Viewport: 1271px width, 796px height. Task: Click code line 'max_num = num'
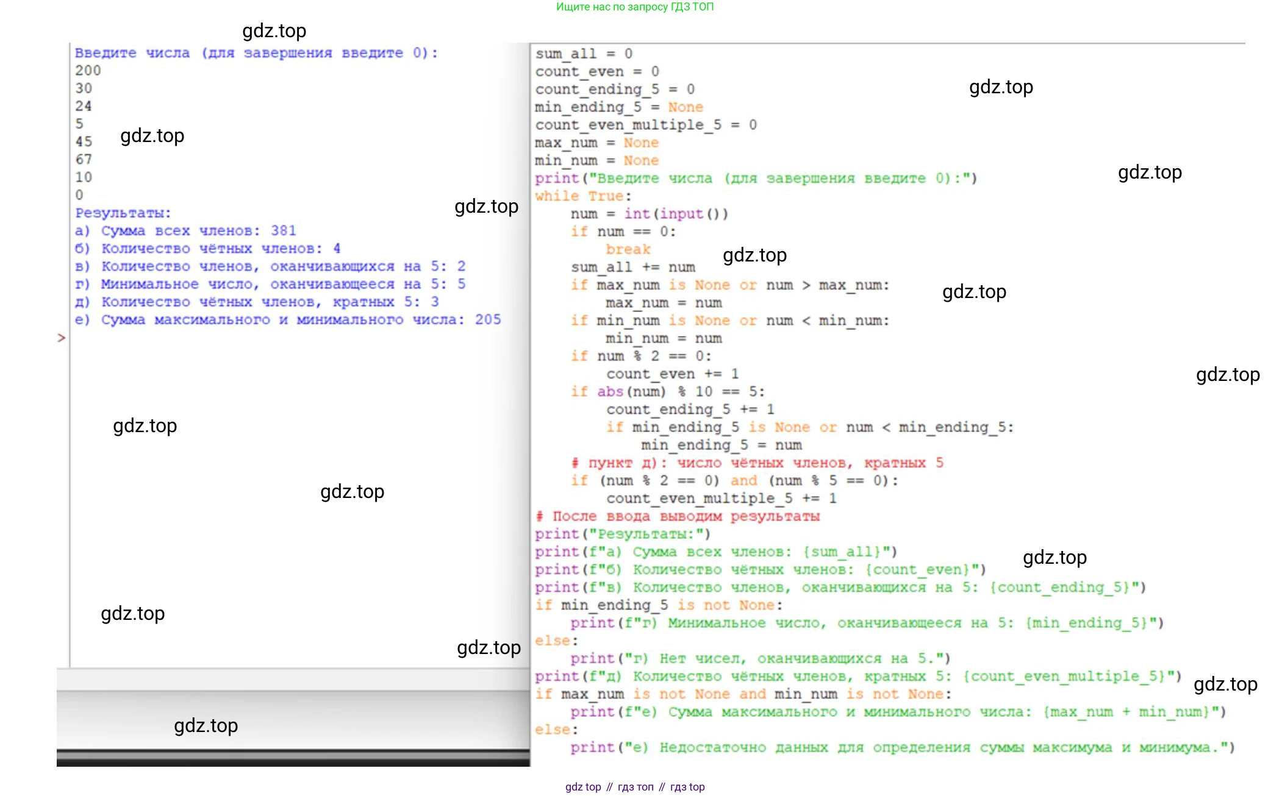click(x=664, y=303)
